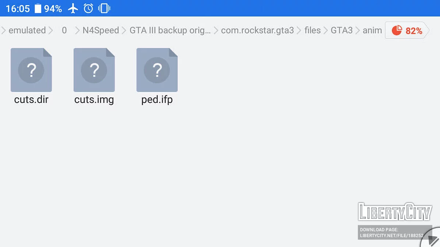The width and height of the screenshot is (440, 247).
Task: Click the LibertyCity logo watermark
Action: click(x=395, y=212)
